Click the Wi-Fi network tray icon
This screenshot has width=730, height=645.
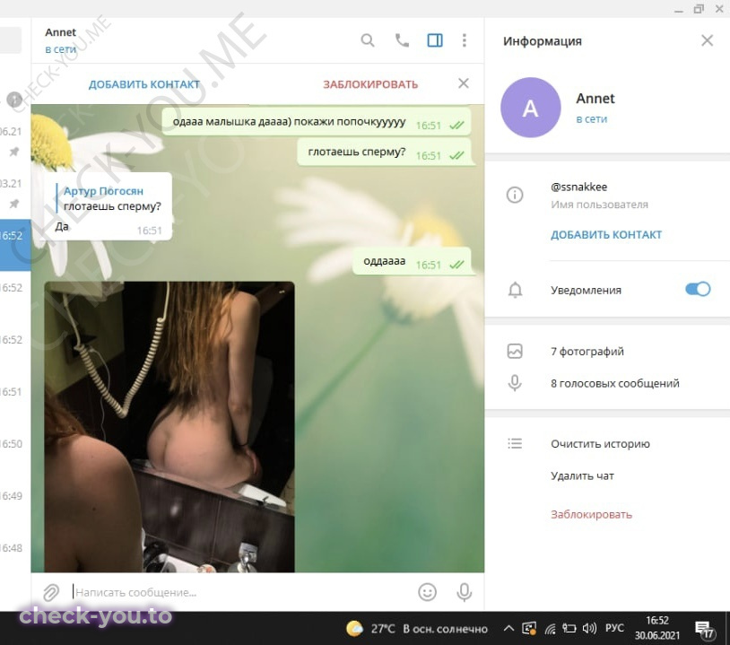551,629
